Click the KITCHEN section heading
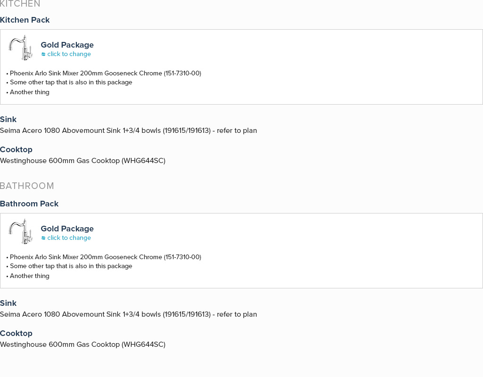 20,4
